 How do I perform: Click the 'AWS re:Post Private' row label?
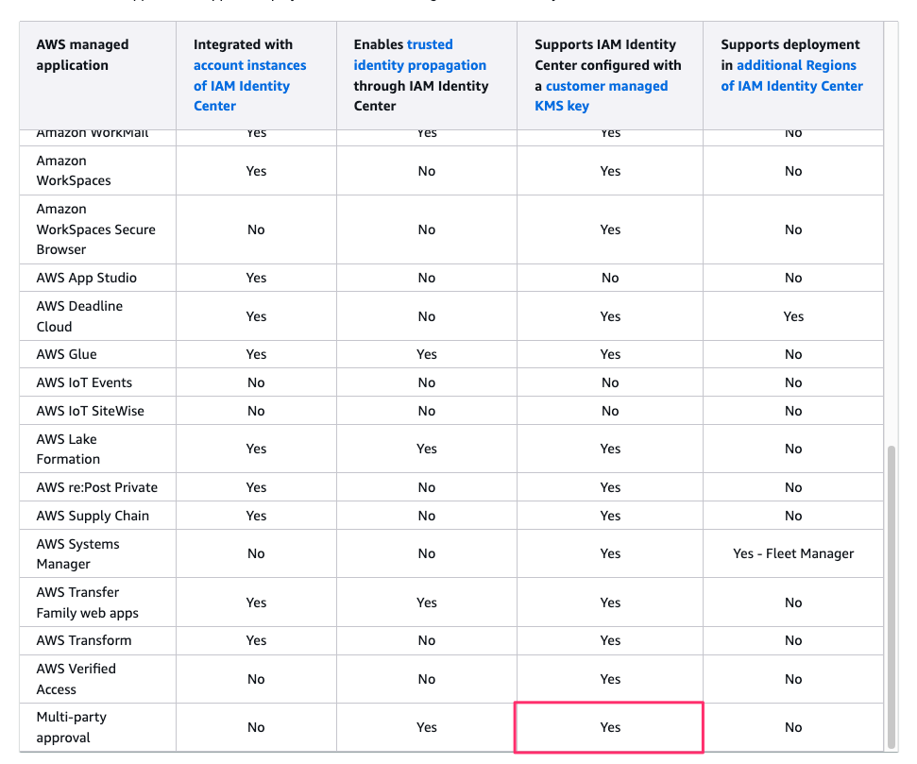97,487
